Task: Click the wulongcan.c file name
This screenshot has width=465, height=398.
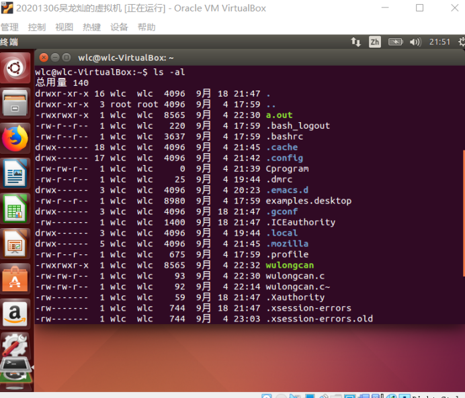Action: (296, 276)
